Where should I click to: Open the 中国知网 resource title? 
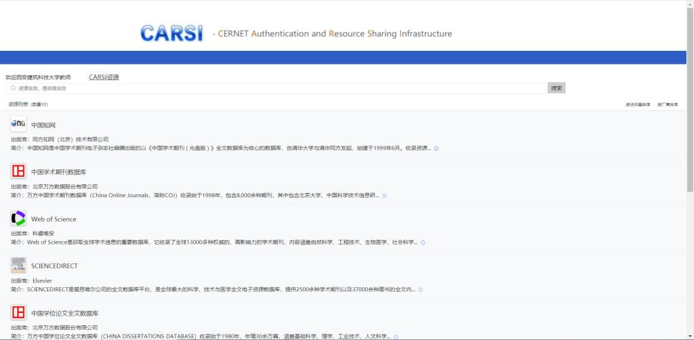pos(43,125)
